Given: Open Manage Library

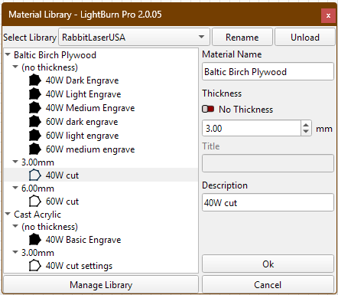Looking at the screenshot, I should point(101,284).
